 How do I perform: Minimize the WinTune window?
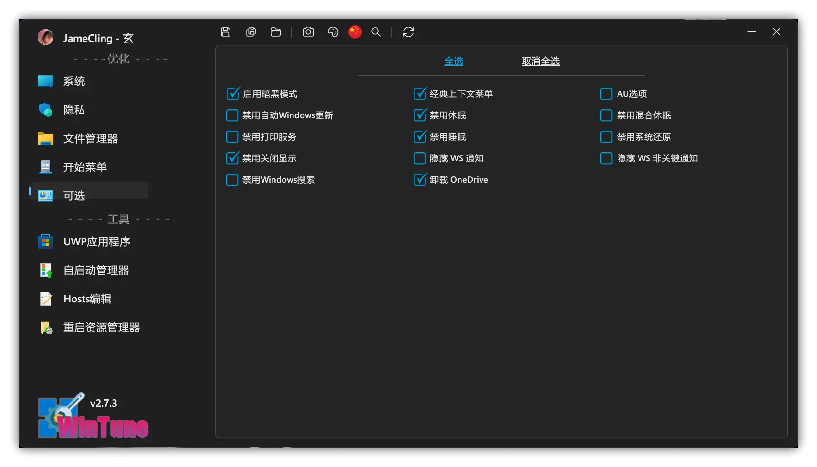point(752,31)
